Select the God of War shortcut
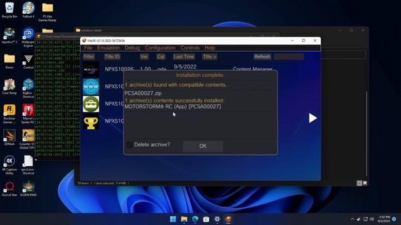This screenshot has height=225, width=401. (x=9, y=189)
